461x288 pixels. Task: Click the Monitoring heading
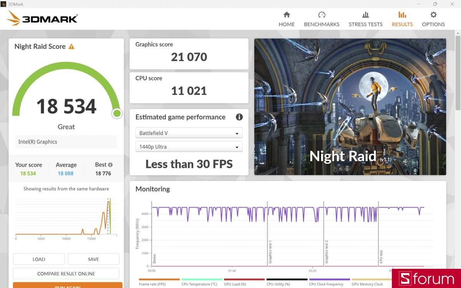pos(153,189)
